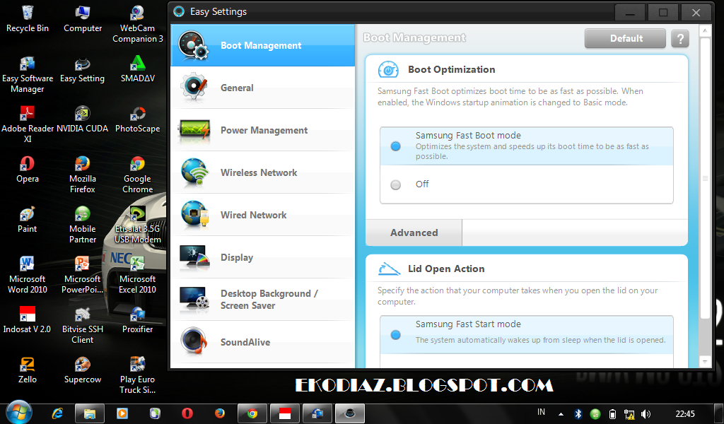Select Google Chrome desktop icon

pyautogui.click(x=138, y=175)
